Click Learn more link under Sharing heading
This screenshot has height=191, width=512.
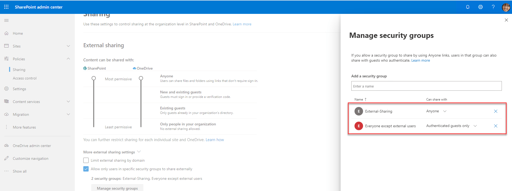point(242,24)
